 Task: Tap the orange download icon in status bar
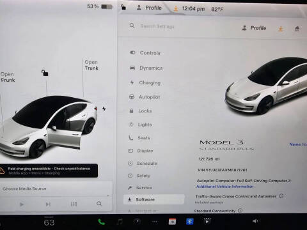pyautogui.click(x=176, y=8)
